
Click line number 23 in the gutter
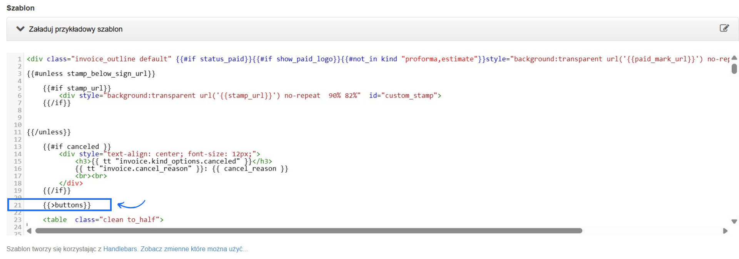coord(18,220)
